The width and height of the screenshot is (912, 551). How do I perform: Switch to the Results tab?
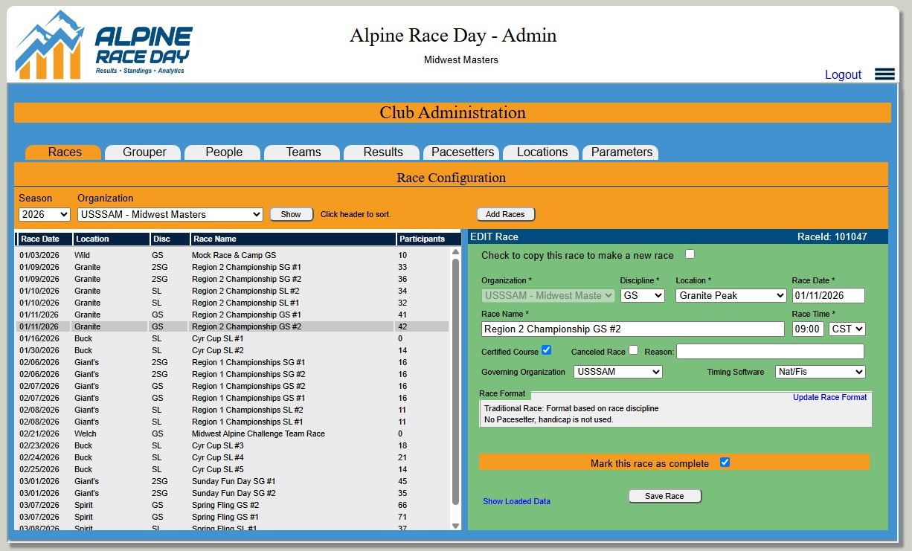coord(383,152)
